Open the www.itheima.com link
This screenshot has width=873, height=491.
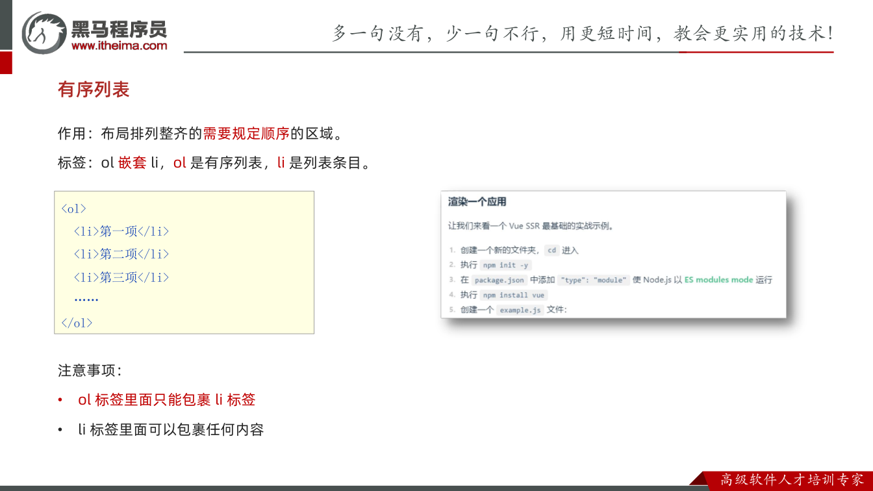pyautogui.click(x=119, y=45)
